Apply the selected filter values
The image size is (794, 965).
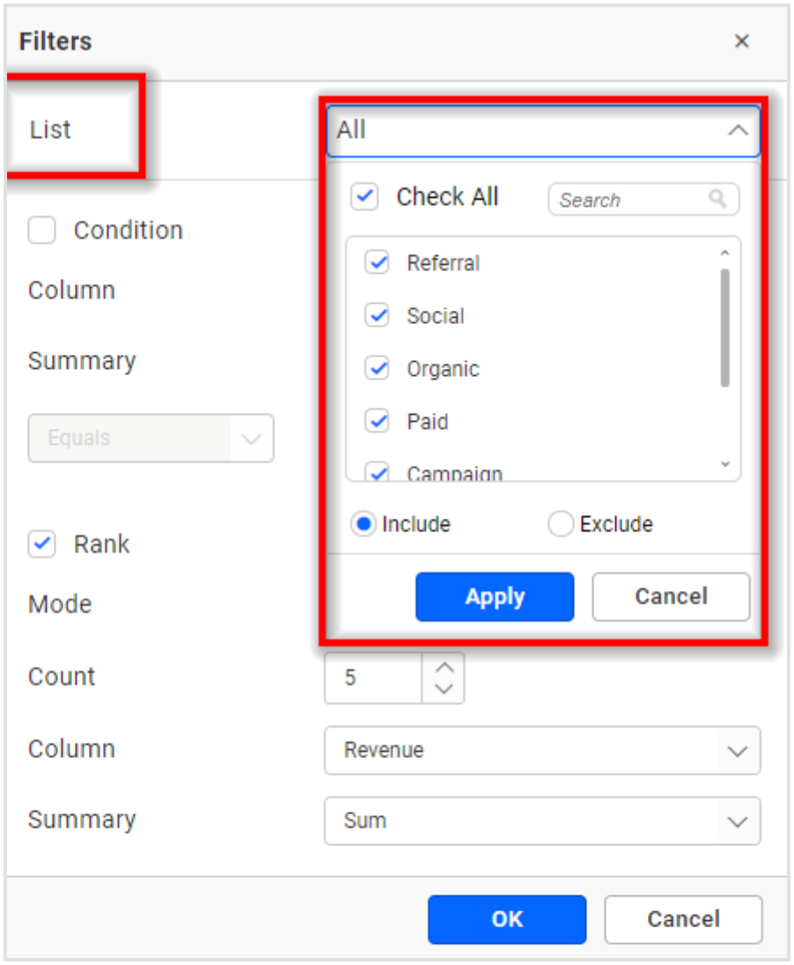point(494,597)
